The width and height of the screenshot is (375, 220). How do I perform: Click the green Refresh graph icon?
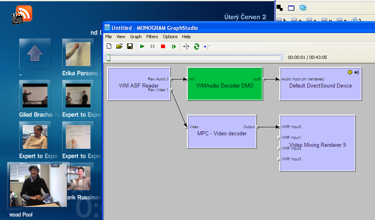click(196, 46)
